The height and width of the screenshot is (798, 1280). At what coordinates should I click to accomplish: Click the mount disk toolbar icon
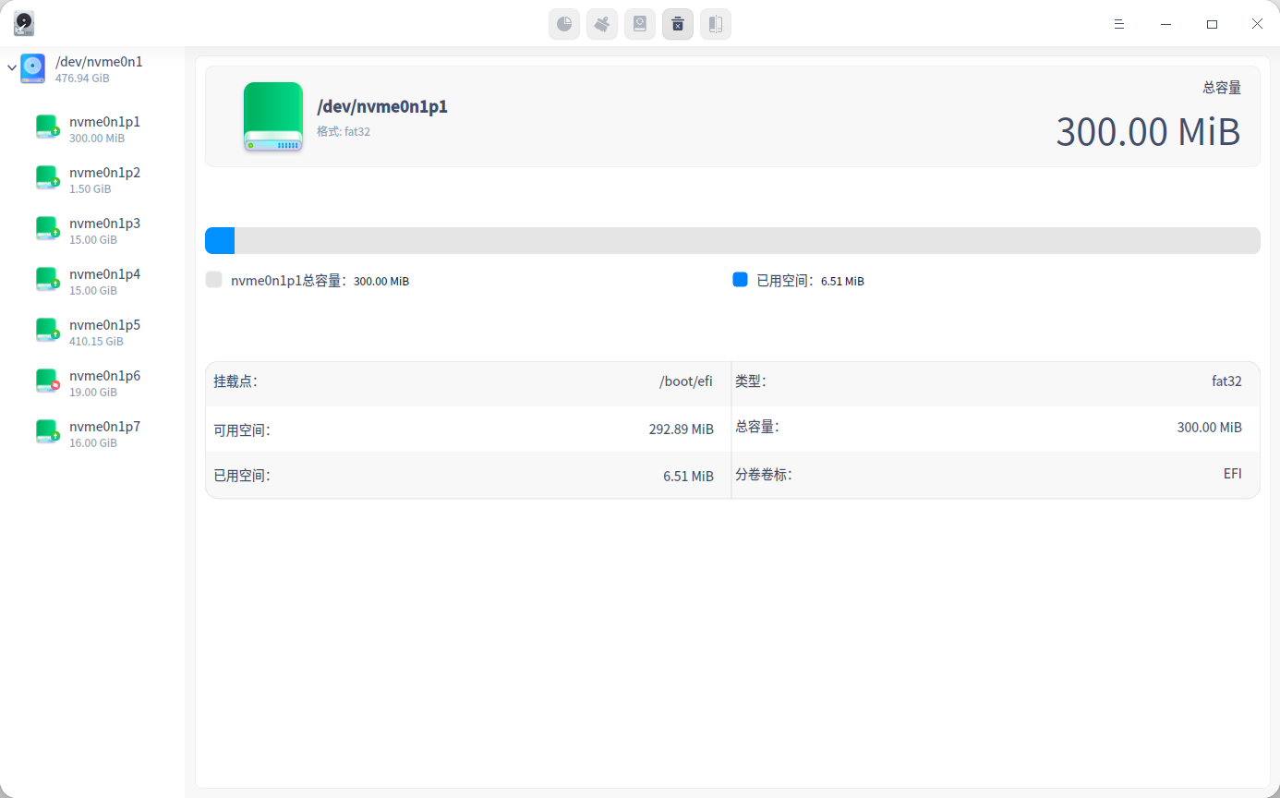tap(640, 24)
